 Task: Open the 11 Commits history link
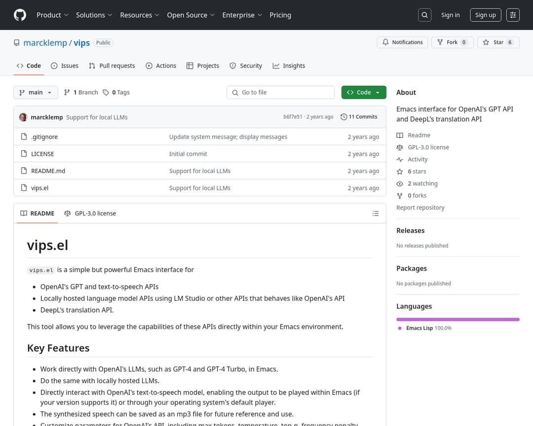(359, 117)
